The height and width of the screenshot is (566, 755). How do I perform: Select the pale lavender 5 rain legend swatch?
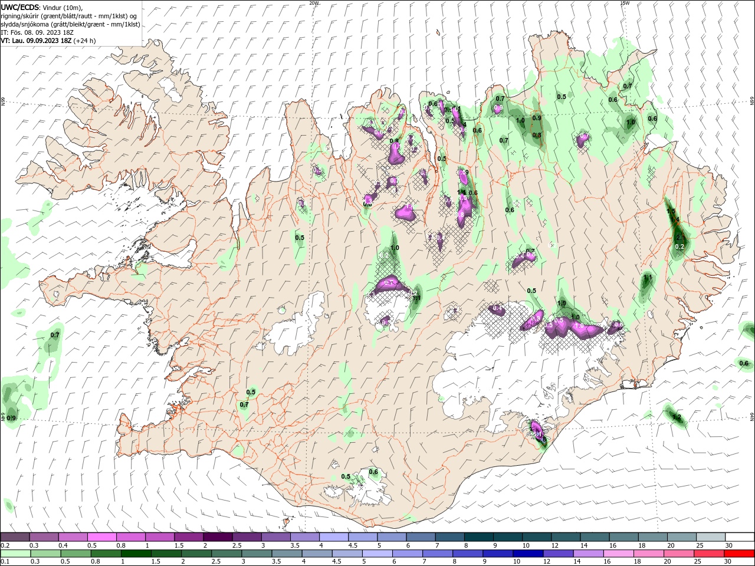pyautogui.click(x=377, y=554)
